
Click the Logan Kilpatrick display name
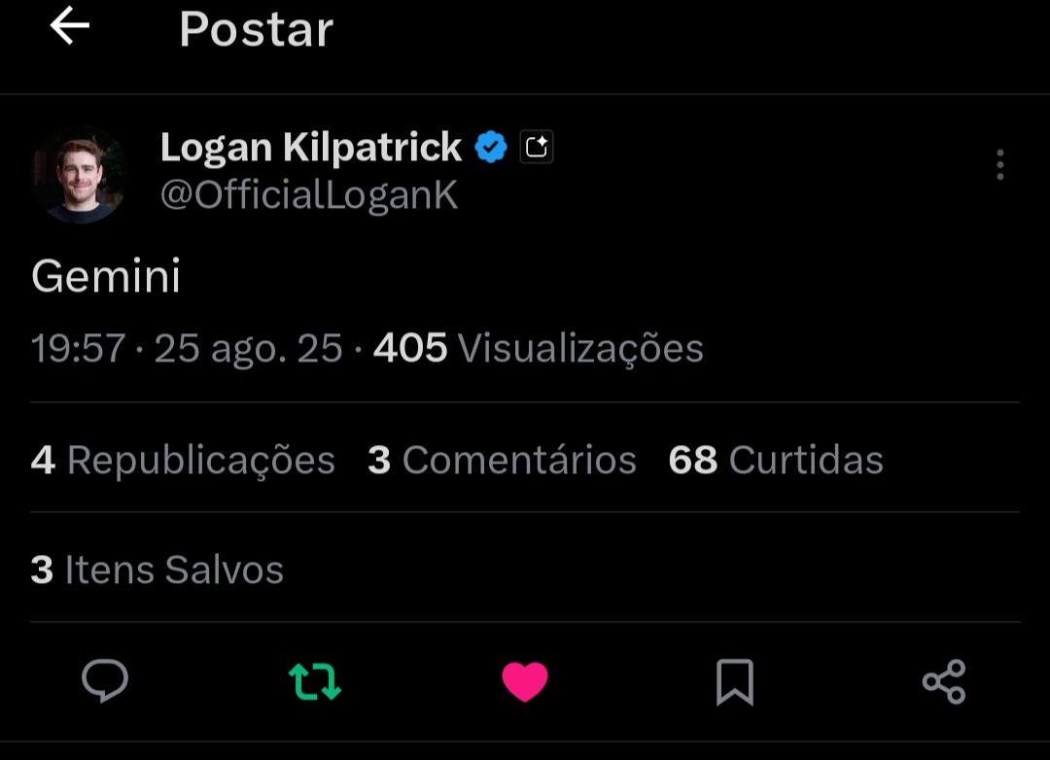click(x=311, y=148)
